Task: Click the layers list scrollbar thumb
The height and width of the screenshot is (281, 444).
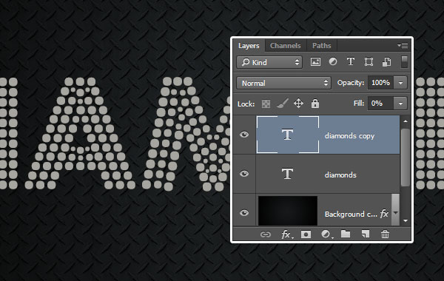Action: (x=406, y=158)
